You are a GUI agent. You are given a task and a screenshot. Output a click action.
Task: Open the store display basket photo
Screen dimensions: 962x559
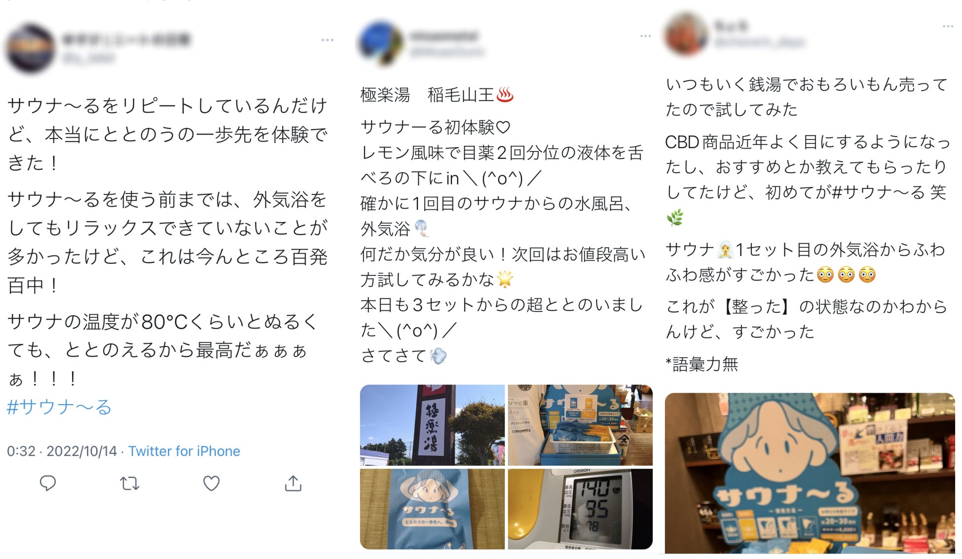pyautogui.click(x=580, y=425)
